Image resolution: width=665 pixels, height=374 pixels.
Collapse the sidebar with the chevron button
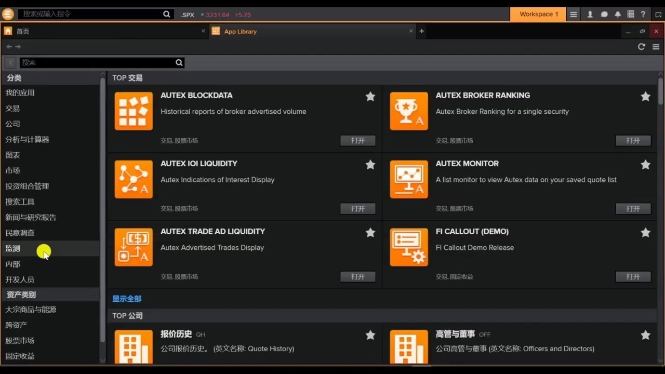coord(10,62)
